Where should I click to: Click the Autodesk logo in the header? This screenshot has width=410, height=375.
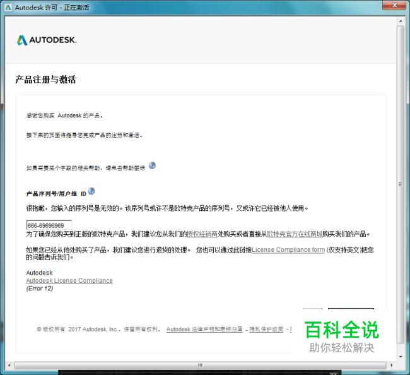coord(47,40)
